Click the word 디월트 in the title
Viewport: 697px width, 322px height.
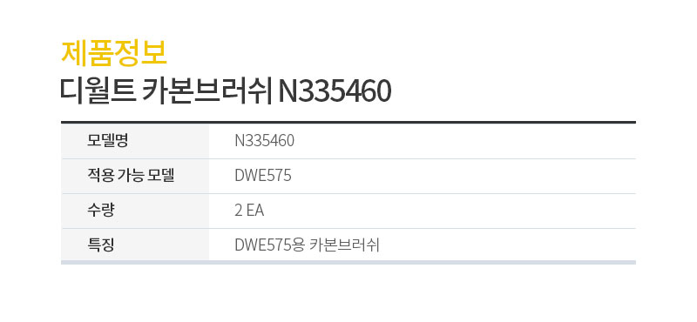tap(98, 91)
